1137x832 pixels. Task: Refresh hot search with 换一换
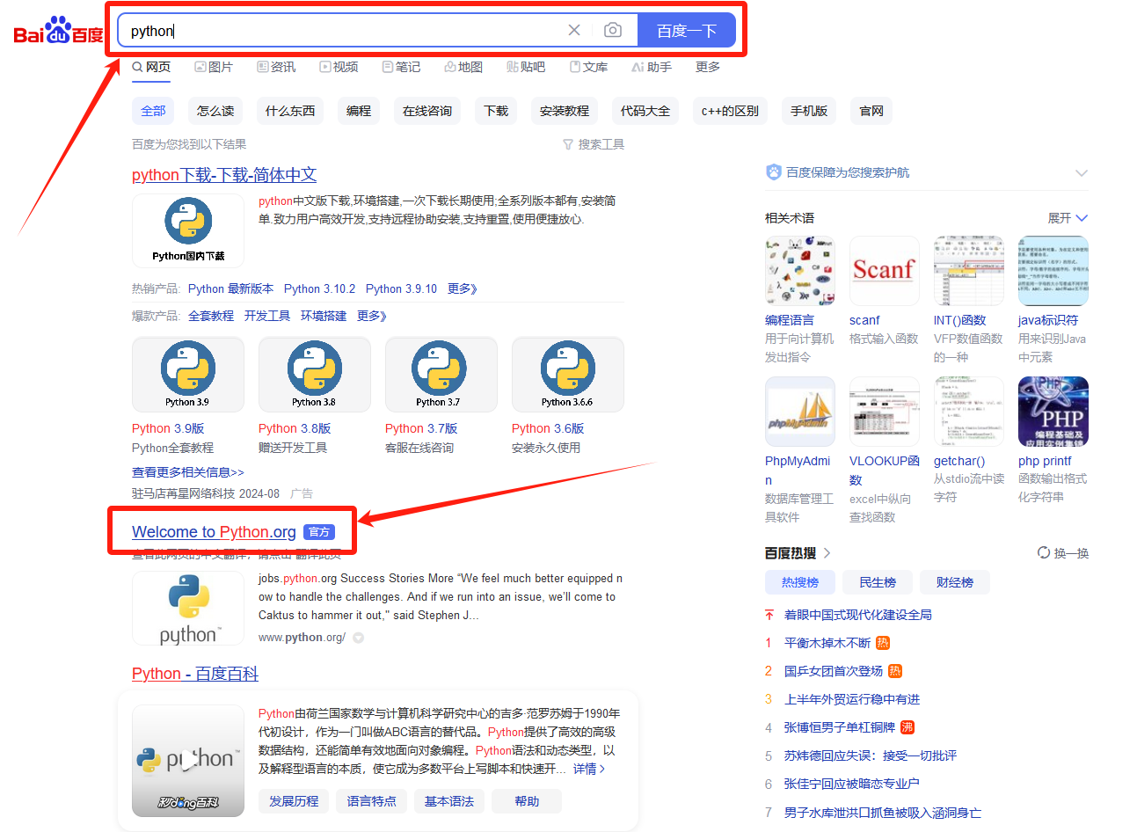[1063, 553]
